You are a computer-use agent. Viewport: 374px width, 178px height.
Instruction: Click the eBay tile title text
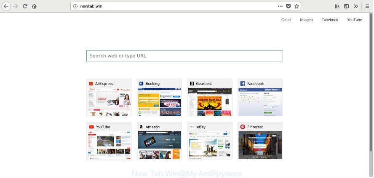tap(201, 127)
